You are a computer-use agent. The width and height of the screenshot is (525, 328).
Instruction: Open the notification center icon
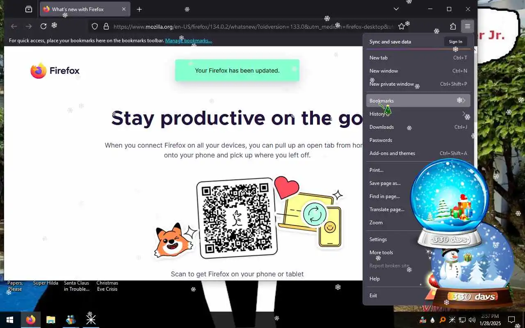tap(511, 320)
